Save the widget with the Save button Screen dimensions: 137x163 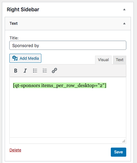coord(119,152)
